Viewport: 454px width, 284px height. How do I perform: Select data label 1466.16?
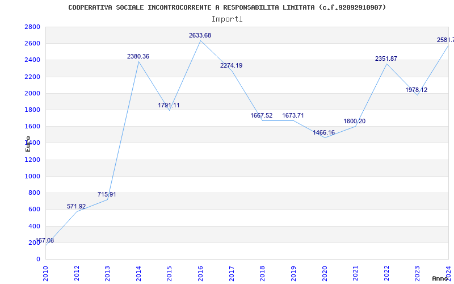[323, 133]
